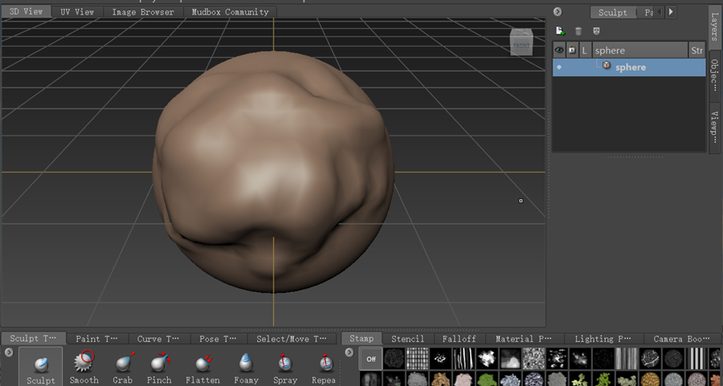Open the Select/Move Tools tab

[292, 339]
